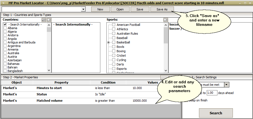Tick the Bangladesh country checkbox
The height and width of the screenshot is (119, 253).
5,71
